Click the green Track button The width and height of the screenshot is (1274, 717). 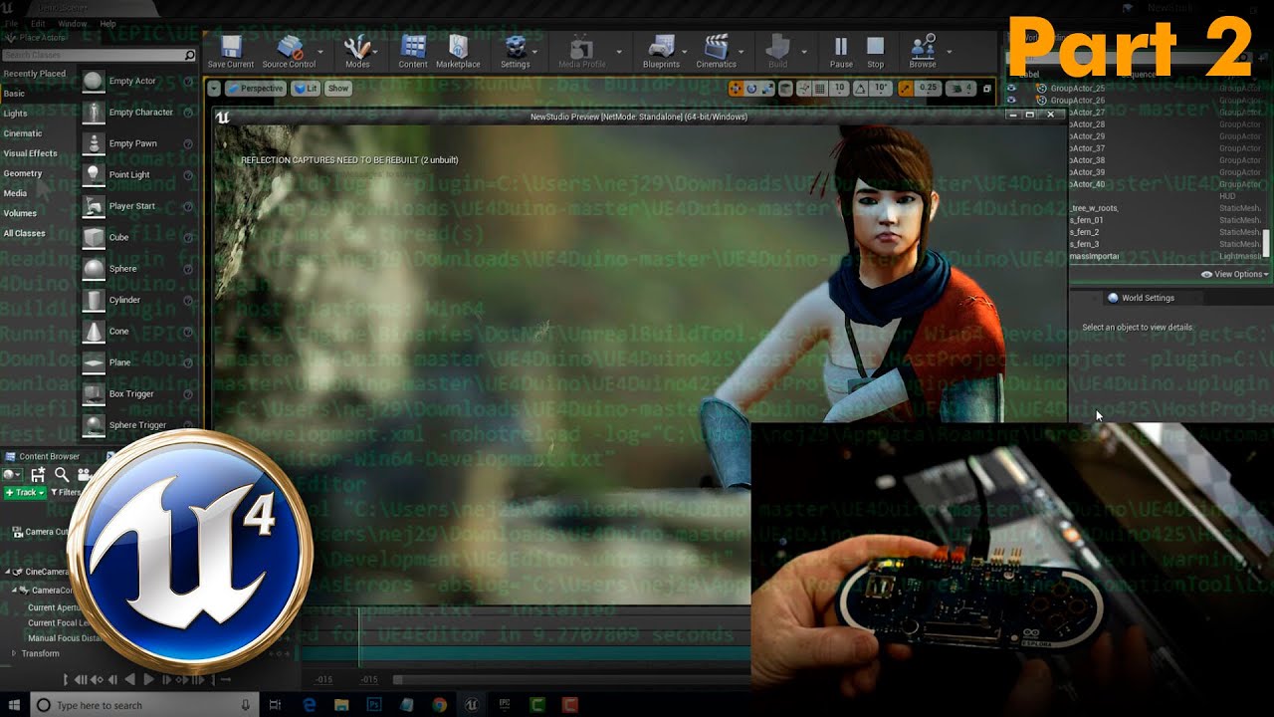[x=25, y=492]
